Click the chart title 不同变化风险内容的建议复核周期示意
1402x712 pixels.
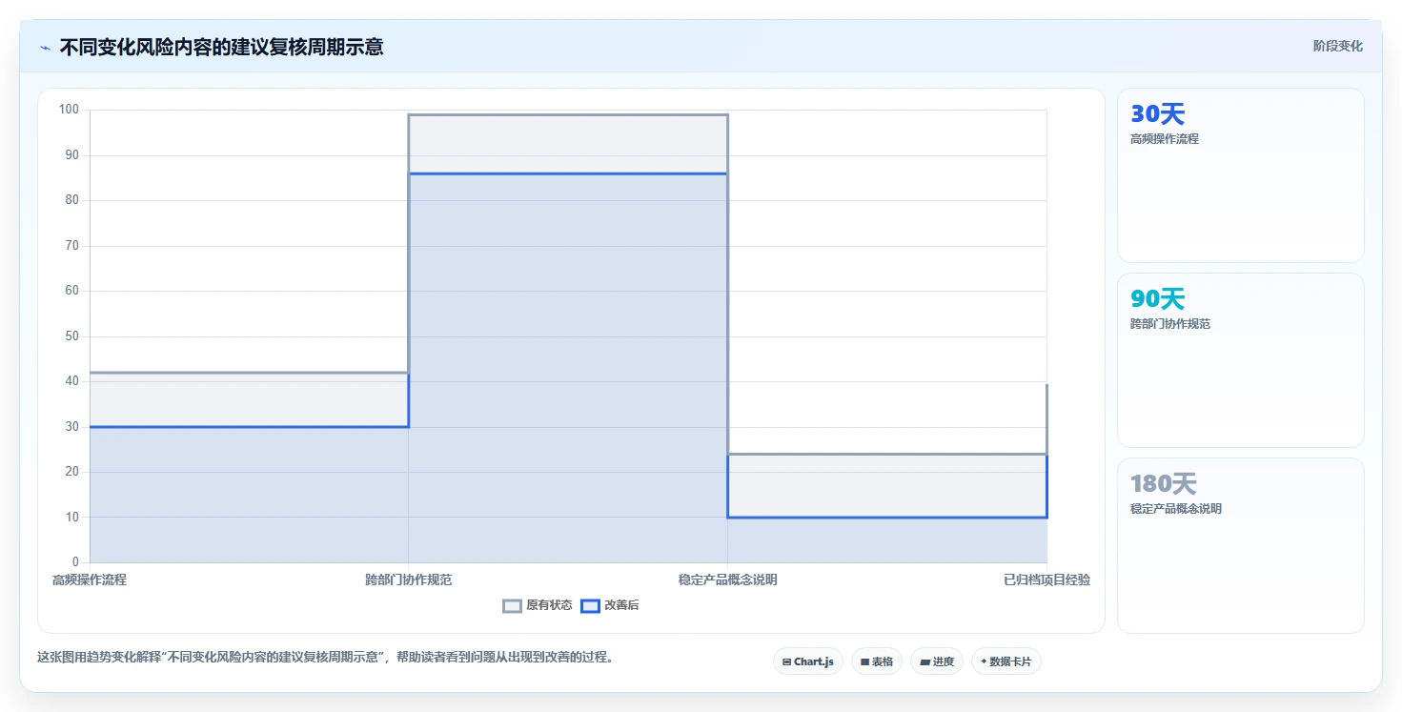[221, 47]
